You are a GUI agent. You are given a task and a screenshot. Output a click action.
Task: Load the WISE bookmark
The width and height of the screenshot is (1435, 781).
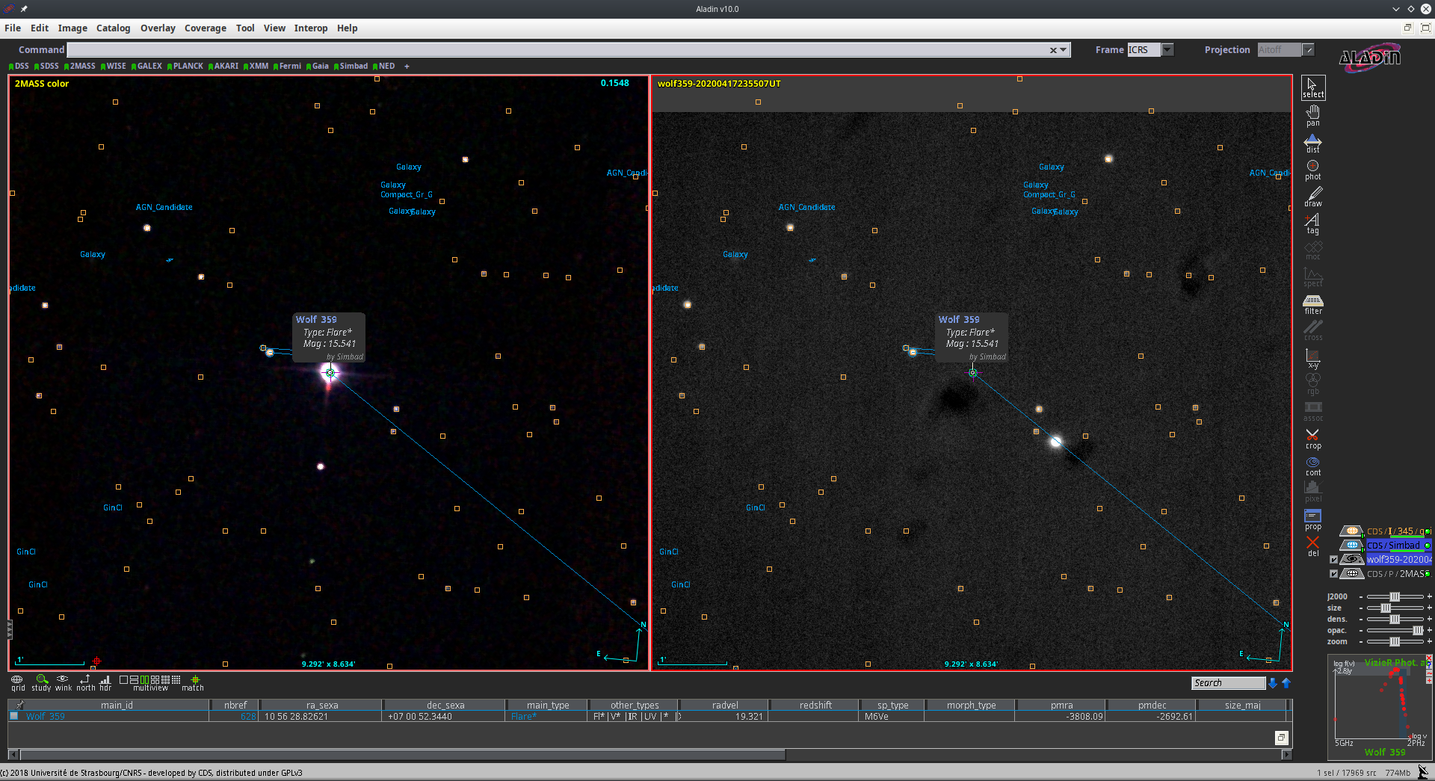point(114,67)
